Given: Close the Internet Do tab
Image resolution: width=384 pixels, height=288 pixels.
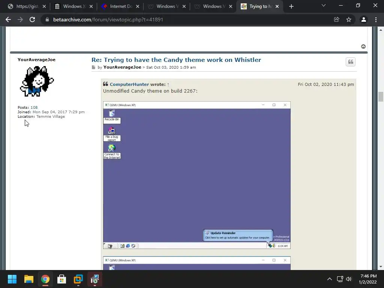Looking at the screenshot, I should click(138, 7).
